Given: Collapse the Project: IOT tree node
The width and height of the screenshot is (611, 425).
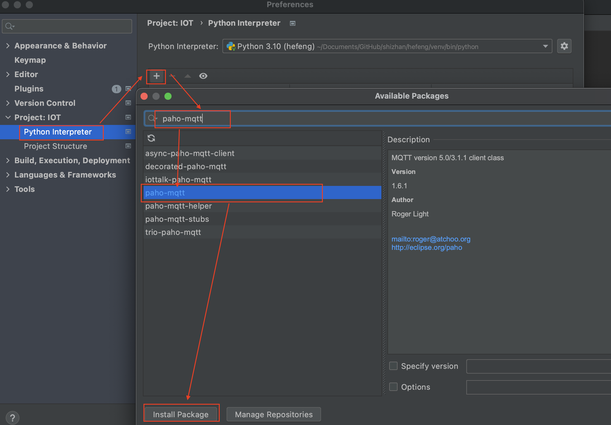Looking at the screenshot, I should (8, 117).
